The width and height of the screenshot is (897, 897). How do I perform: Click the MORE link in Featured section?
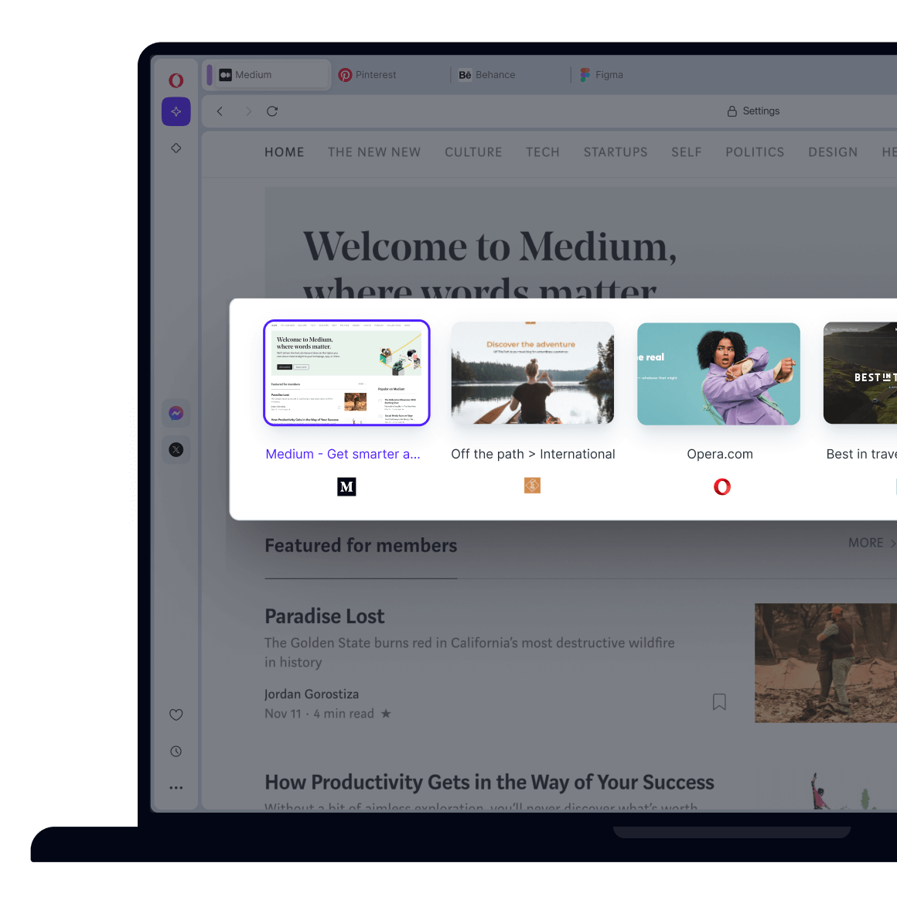tap(868, 542)
